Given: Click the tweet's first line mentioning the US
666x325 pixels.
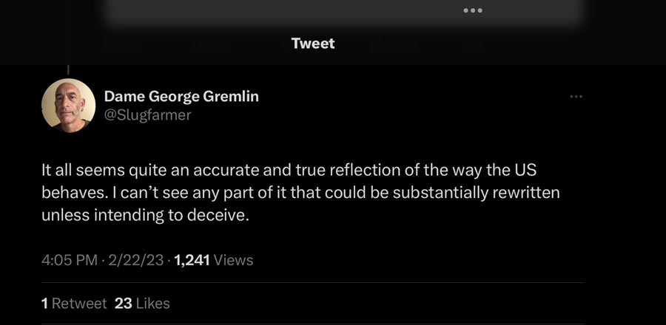Looking at the screenshot, I should (x=287, y=169).
